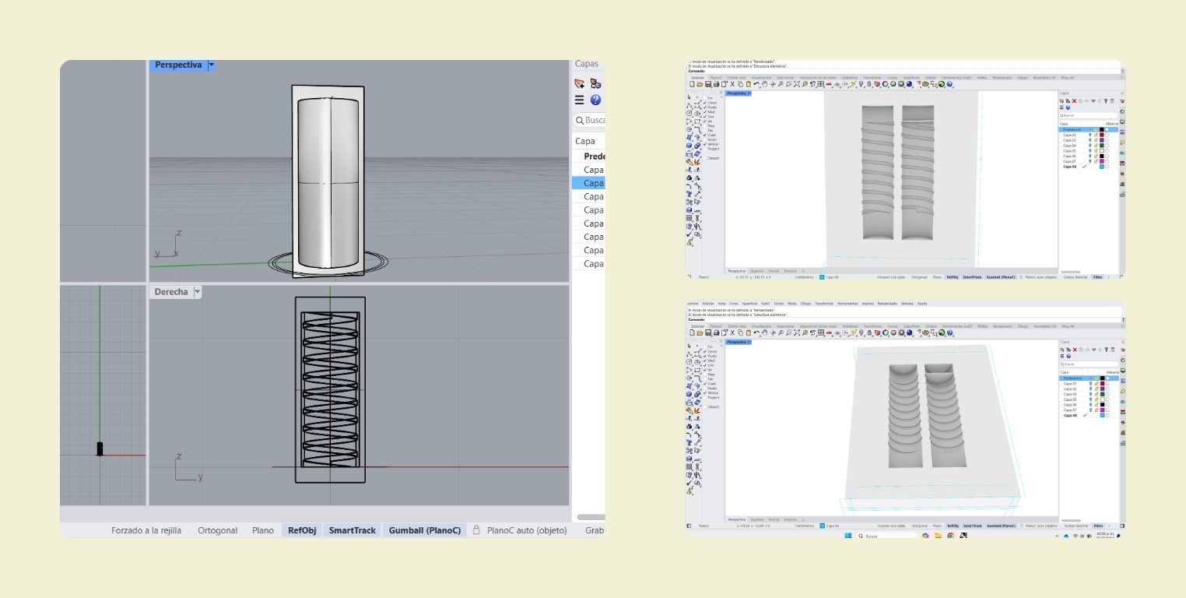Click Filtro button in lower small window status bar
1186x598 pixels.
(1098, 526)
